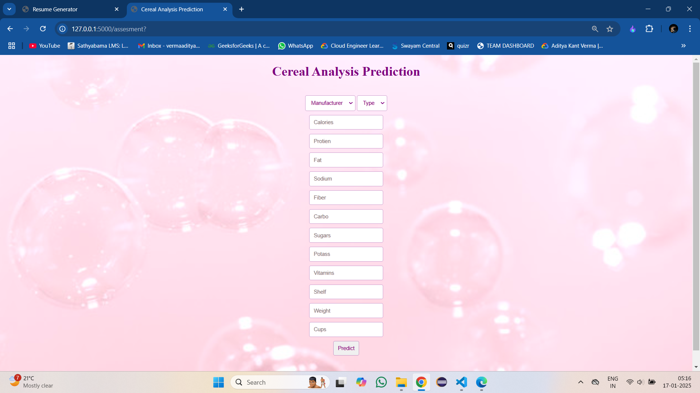Click the new tab plus button
Screen dimensions: 700x393
[241, 9]
